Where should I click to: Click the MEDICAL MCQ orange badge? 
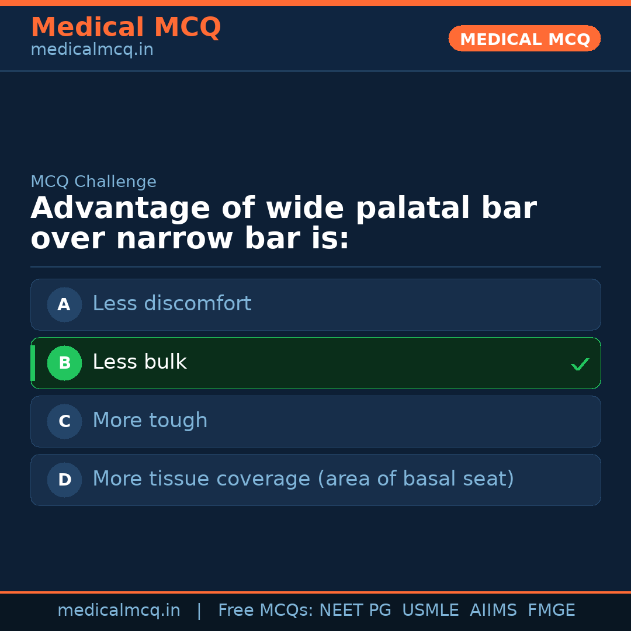click(524, 39)
